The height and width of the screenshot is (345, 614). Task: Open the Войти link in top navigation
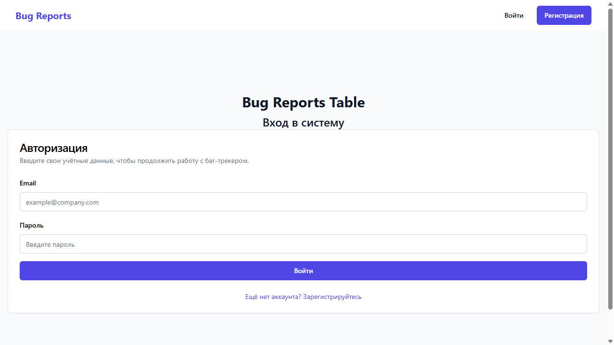coord(514,15)
